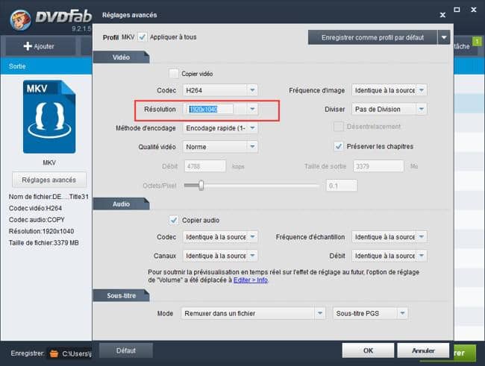Uncheck Préserver les chapitres

click(x=339, y=146)
